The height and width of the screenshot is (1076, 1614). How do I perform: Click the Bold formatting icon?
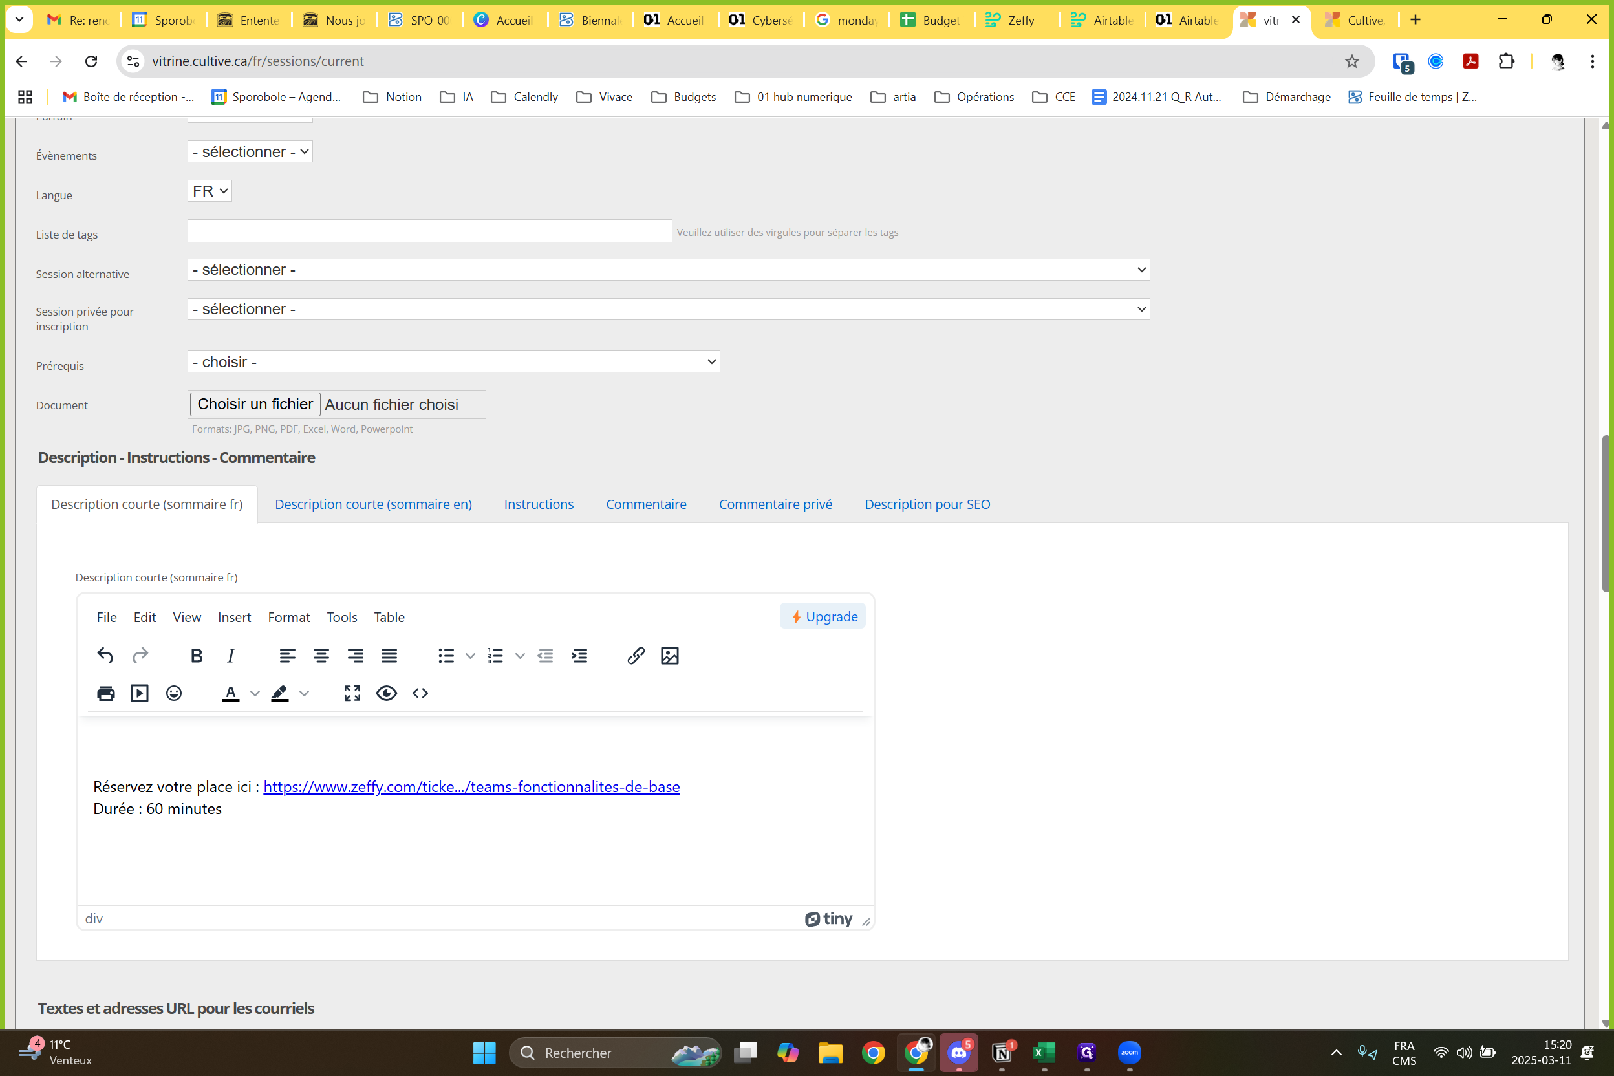click(x=197, y=655)
